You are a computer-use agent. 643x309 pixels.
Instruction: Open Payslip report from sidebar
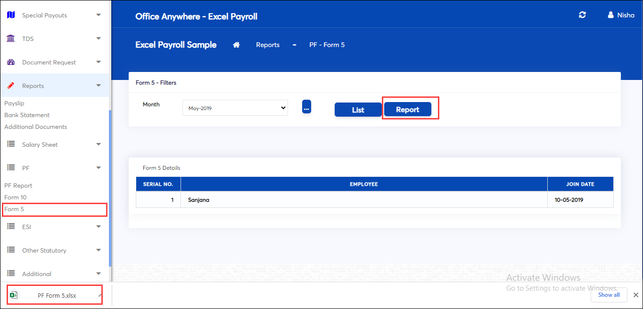14,103
